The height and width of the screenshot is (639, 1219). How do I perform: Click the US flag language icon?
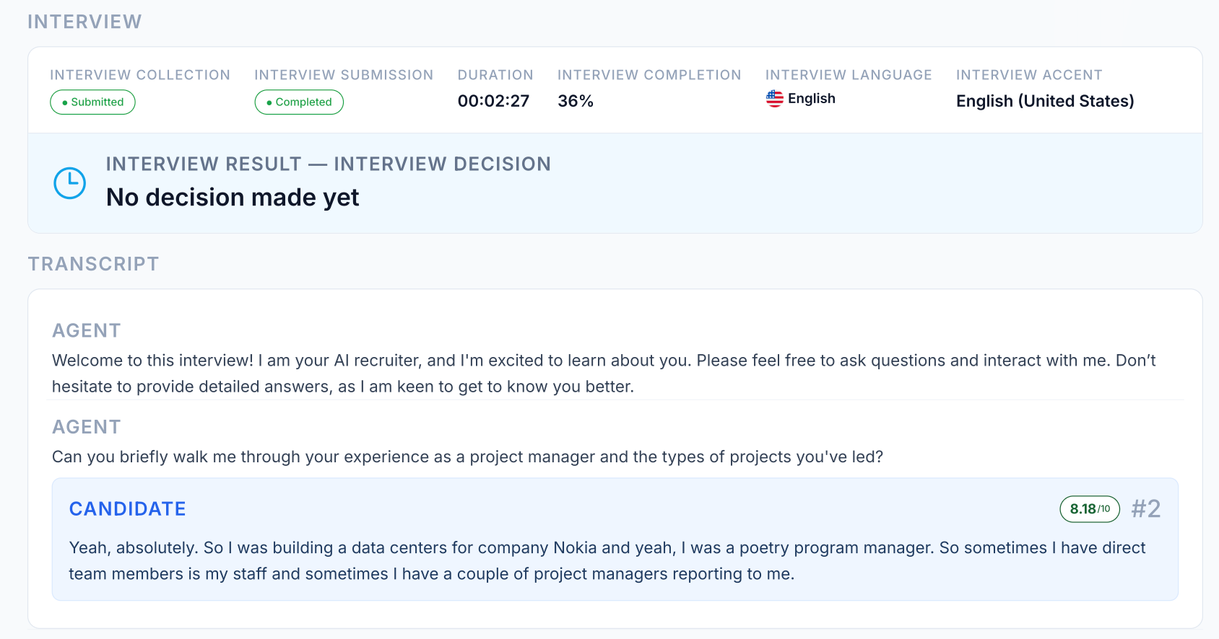pos(775,99)
